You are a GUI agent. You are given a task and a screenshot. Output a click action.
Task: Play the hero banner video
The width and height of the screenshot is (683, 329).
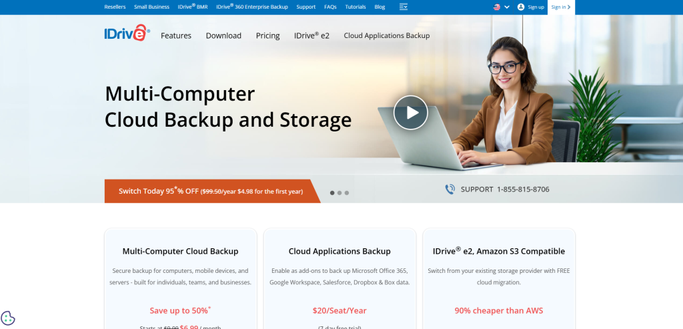click(410, 113)
